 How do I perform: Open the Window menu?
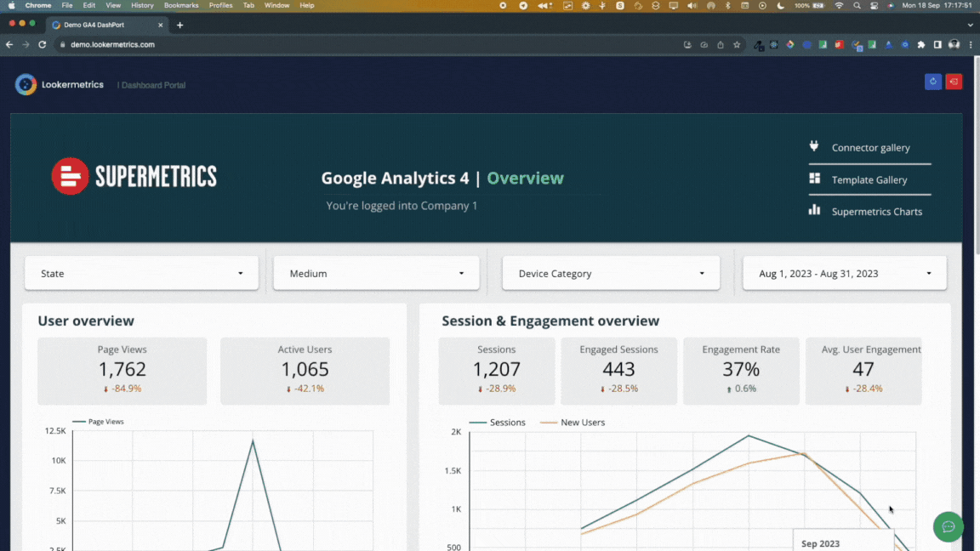[276, 6]
